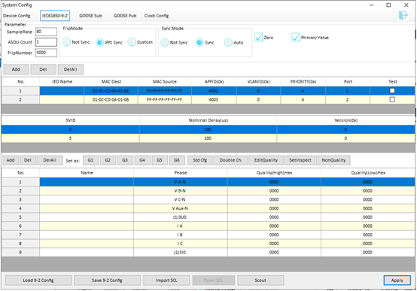Select channel row V Aux-N

coord(208,208)
